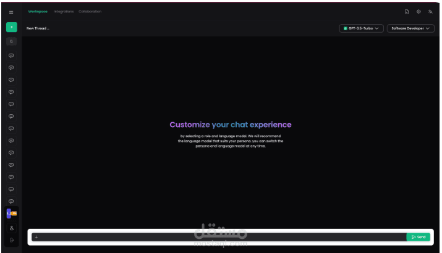Switch to the Collaboration tab
This screenshot has height=253, width=442.
coord(90,12)
